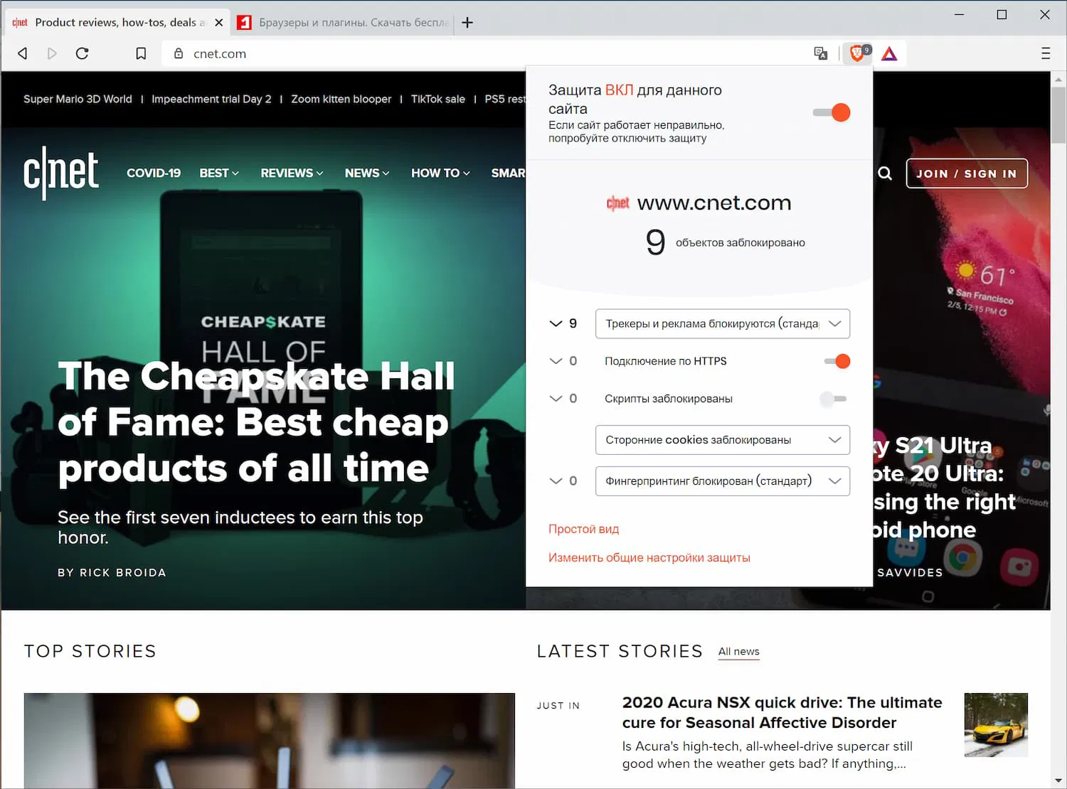Bookmark this page with the bookmark icon
The image size is (1067, 789).
tap(141, 53)
